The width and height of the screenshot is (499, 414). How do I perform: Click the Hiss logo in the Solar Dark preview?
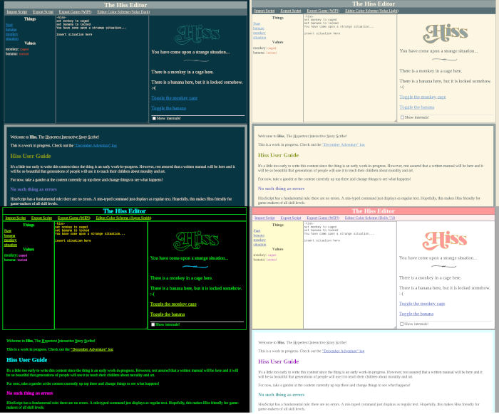click(x=197, y=34)
